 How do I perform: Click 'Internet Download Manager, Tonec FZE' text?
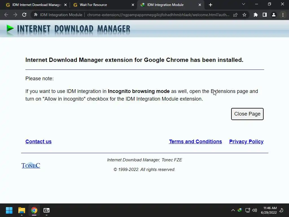[144, 160]
